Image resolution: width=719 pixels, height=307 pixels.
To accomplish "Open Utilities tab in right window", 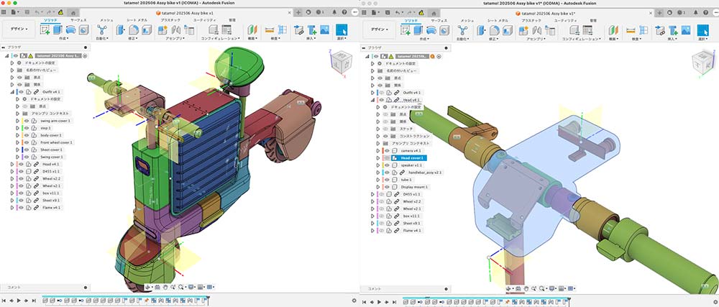I will coord(565,21).
